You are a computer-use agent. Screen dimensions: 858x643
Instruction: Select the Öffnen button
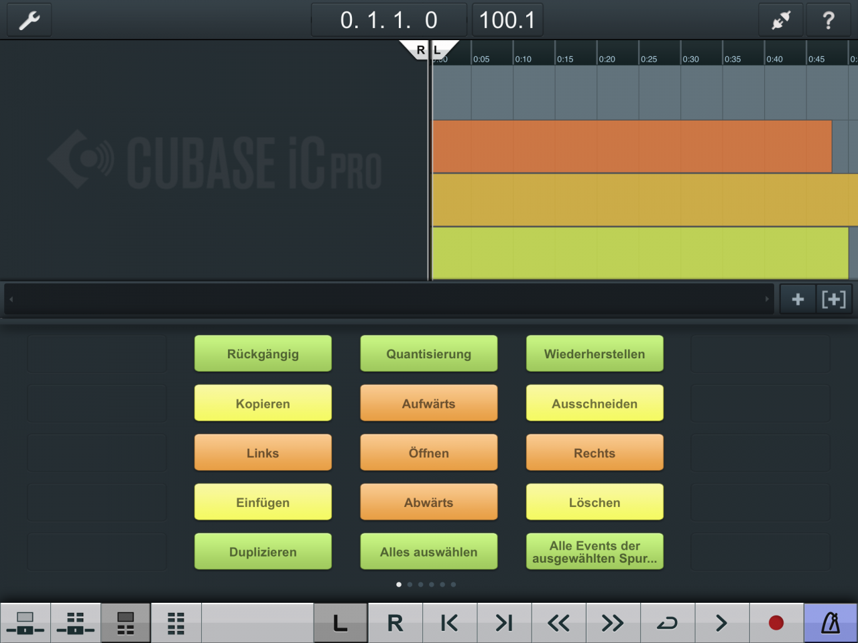pos(429,453)
